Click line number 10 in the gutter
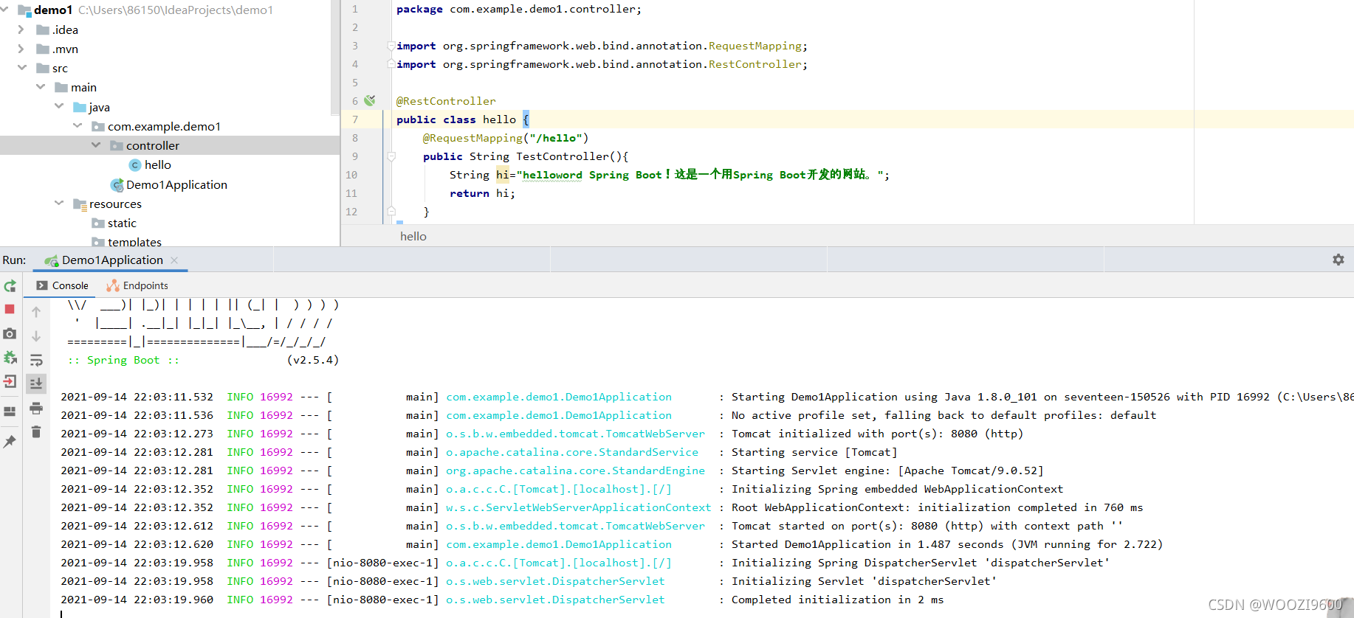The image size is (1354, 618). pos(351,175)
